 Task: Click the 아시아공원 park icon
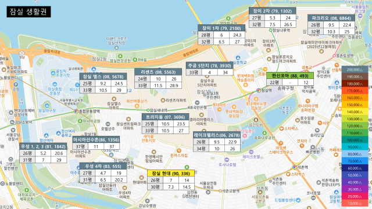pyautogui.click(x=80, y=121)
